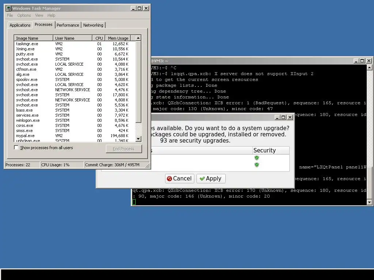The height and width of the screenshot is (280, 374).
Task: Click the Processes: 22 status bar entry
Action: [x=22, y=165]
